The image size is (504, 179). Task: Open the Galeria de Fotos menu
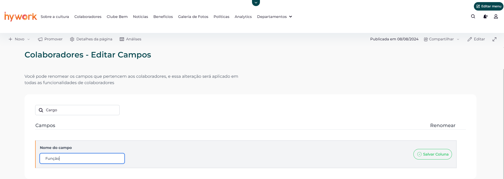click(193, 17)
